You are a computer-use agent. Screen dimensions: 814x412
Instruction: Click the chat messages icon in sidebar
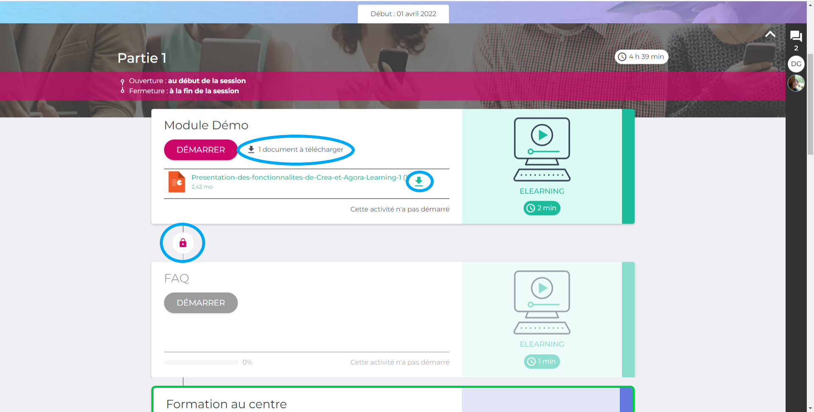click(x=796, y=36)
